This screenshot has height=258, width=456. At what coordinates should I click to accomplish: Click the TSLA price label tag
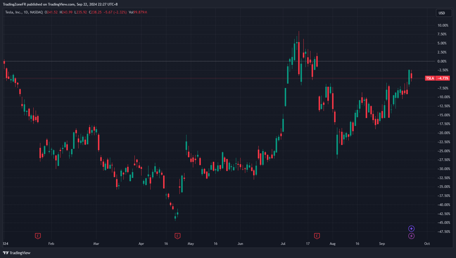coord(430,78)
